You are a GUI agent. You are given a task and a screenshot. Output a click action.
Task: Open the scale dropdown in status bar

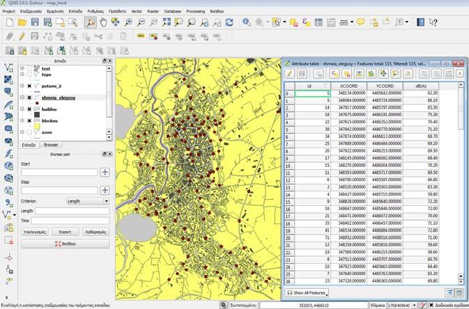pos(414,305)
